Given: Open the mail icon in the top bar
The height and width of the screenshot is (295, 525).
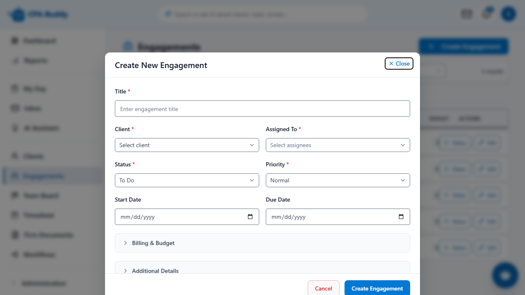Looking at the screenshot, I should coord(467,14).
